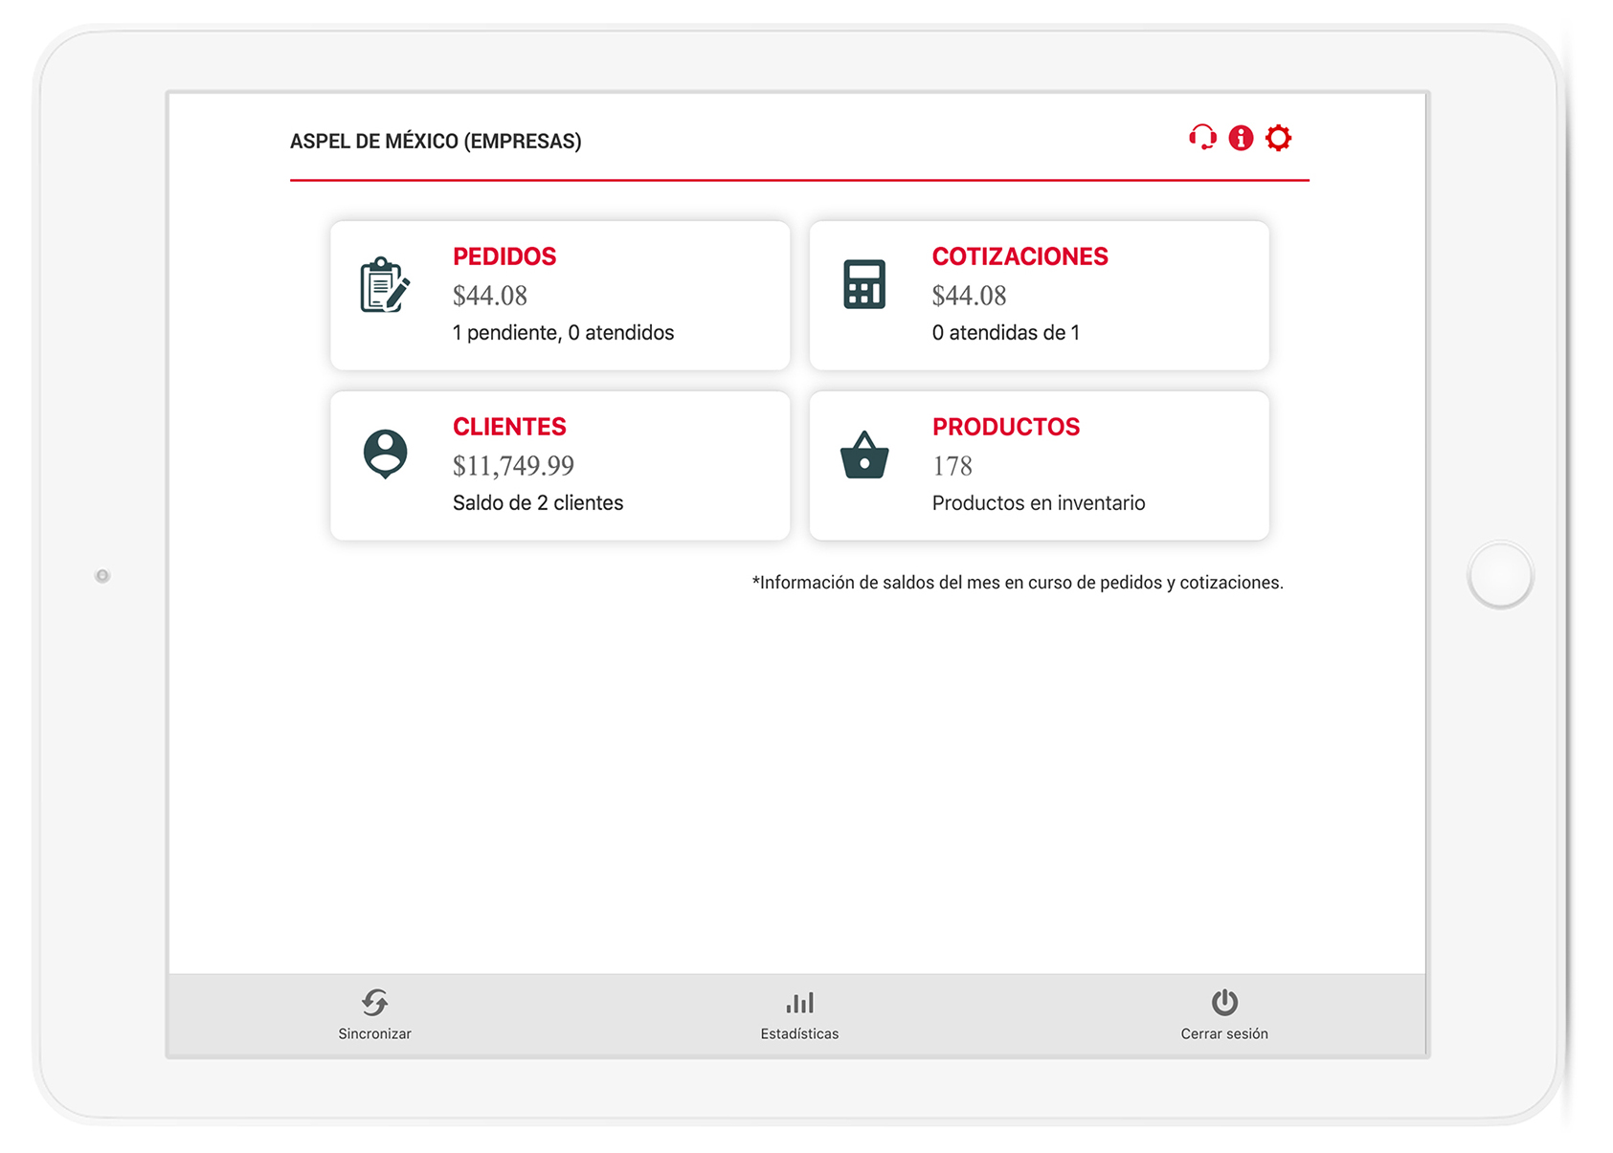Open the PRODUCTOS card
This screenshot has height=1153, width=1613.
point(1039,464)
